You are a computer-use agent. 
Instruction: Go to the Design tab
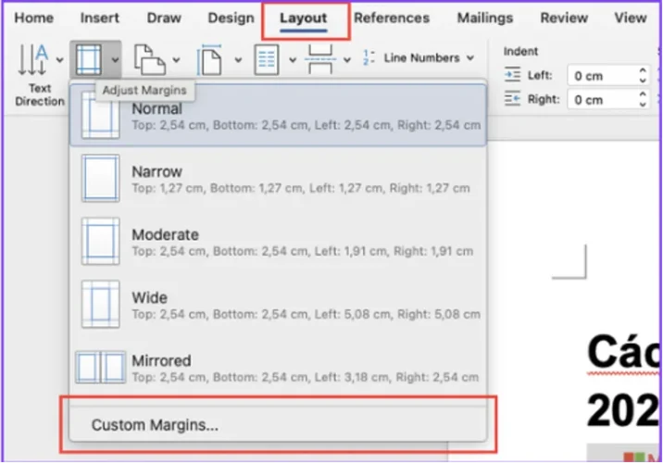[x=231, y=18]
